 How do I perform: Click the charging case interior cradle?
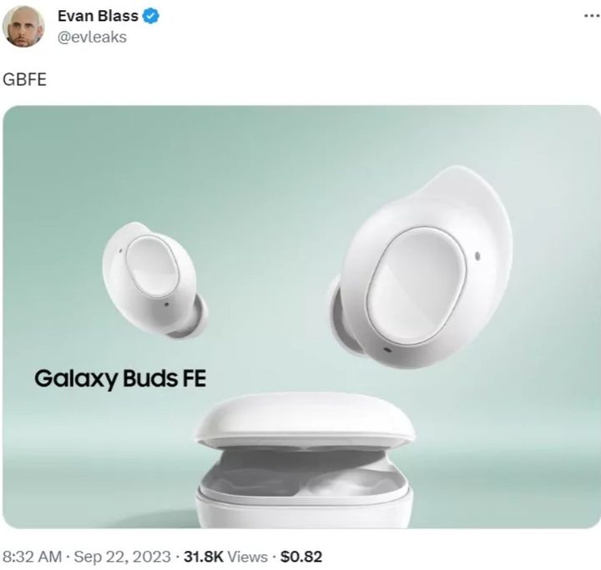coord(304,475)
